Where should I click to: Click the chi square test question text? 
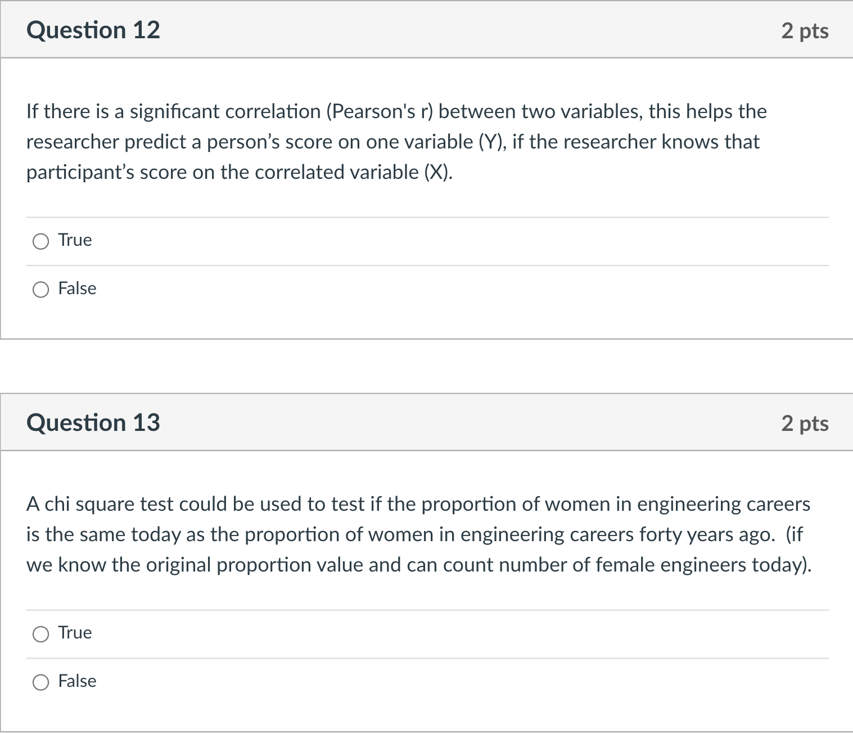(x=416, y=534)
